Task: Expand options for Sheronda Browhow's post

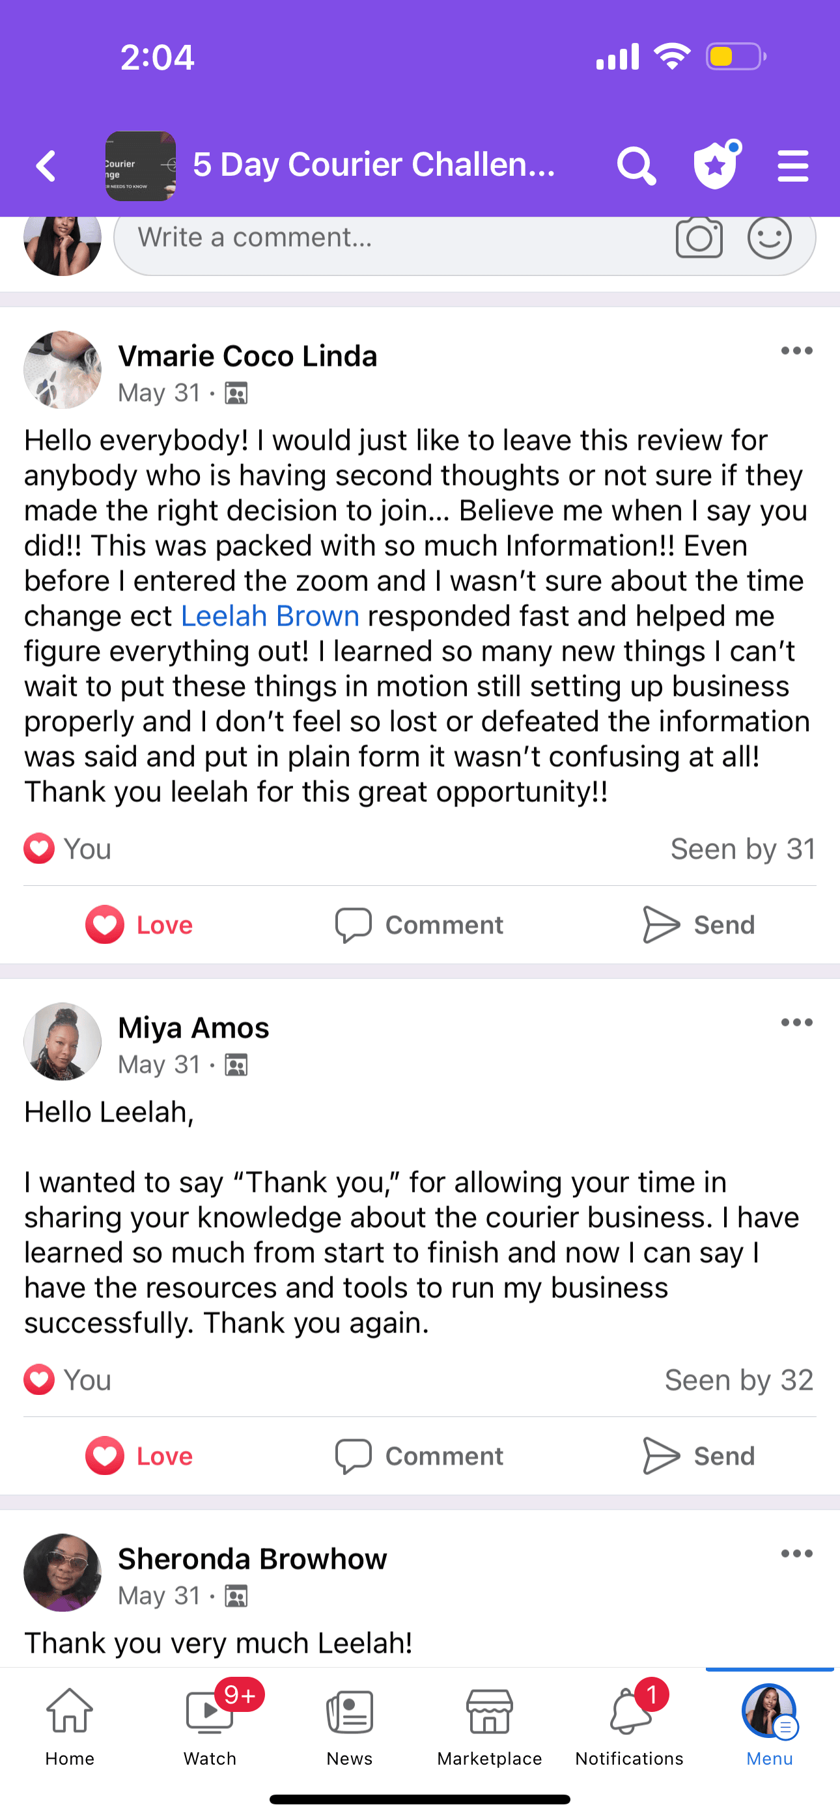Action: tap(797, 1554)
